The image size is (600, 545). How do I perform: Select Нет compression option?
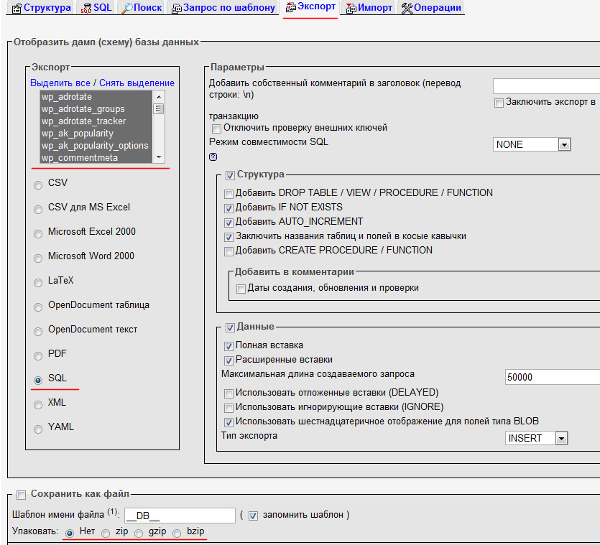pyautogui.click(x=70, y=533)
